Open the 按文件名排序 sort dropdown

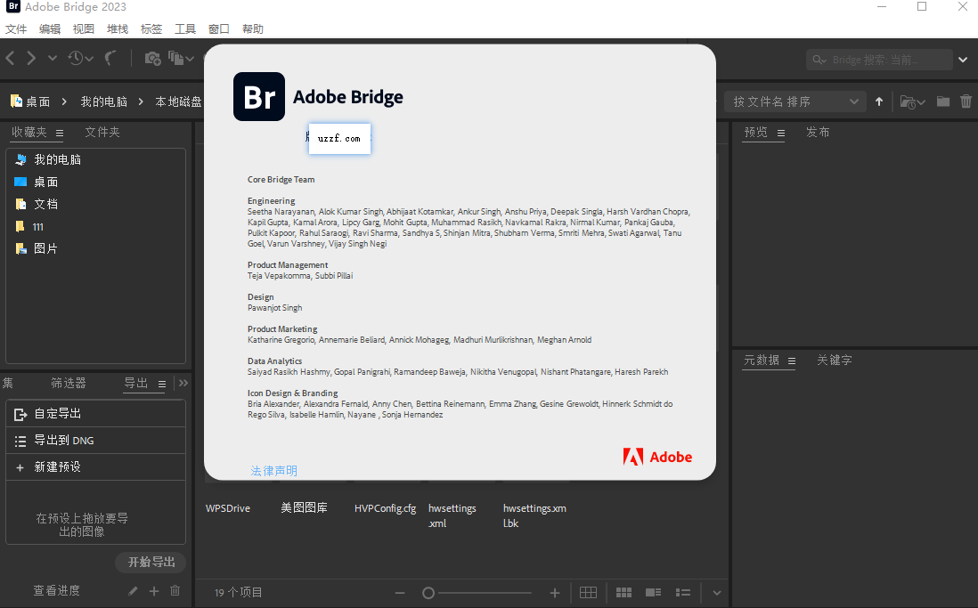coord(795,101)
